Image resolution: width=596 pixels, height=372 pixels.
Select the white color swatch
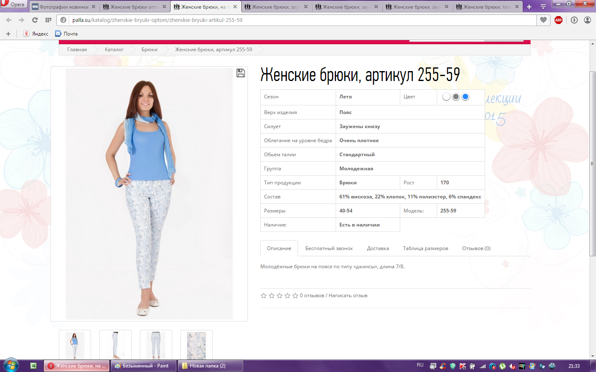tap(446, 97)
